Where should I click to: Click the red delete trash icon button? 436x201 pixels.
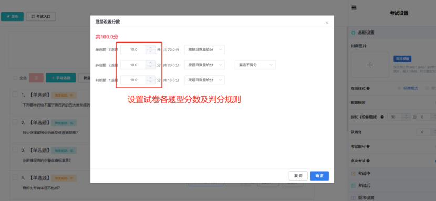tap(36, 78)
